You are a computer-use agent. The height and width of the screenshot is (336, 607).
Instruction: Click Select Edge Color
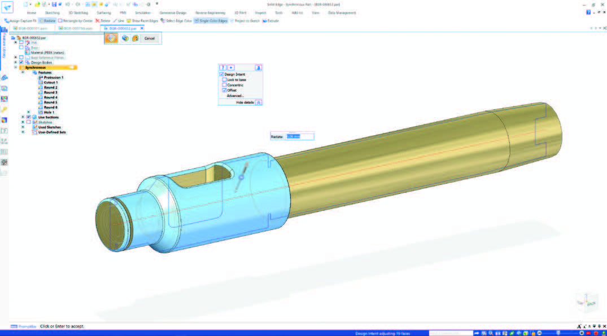click(x=176, y=21)
